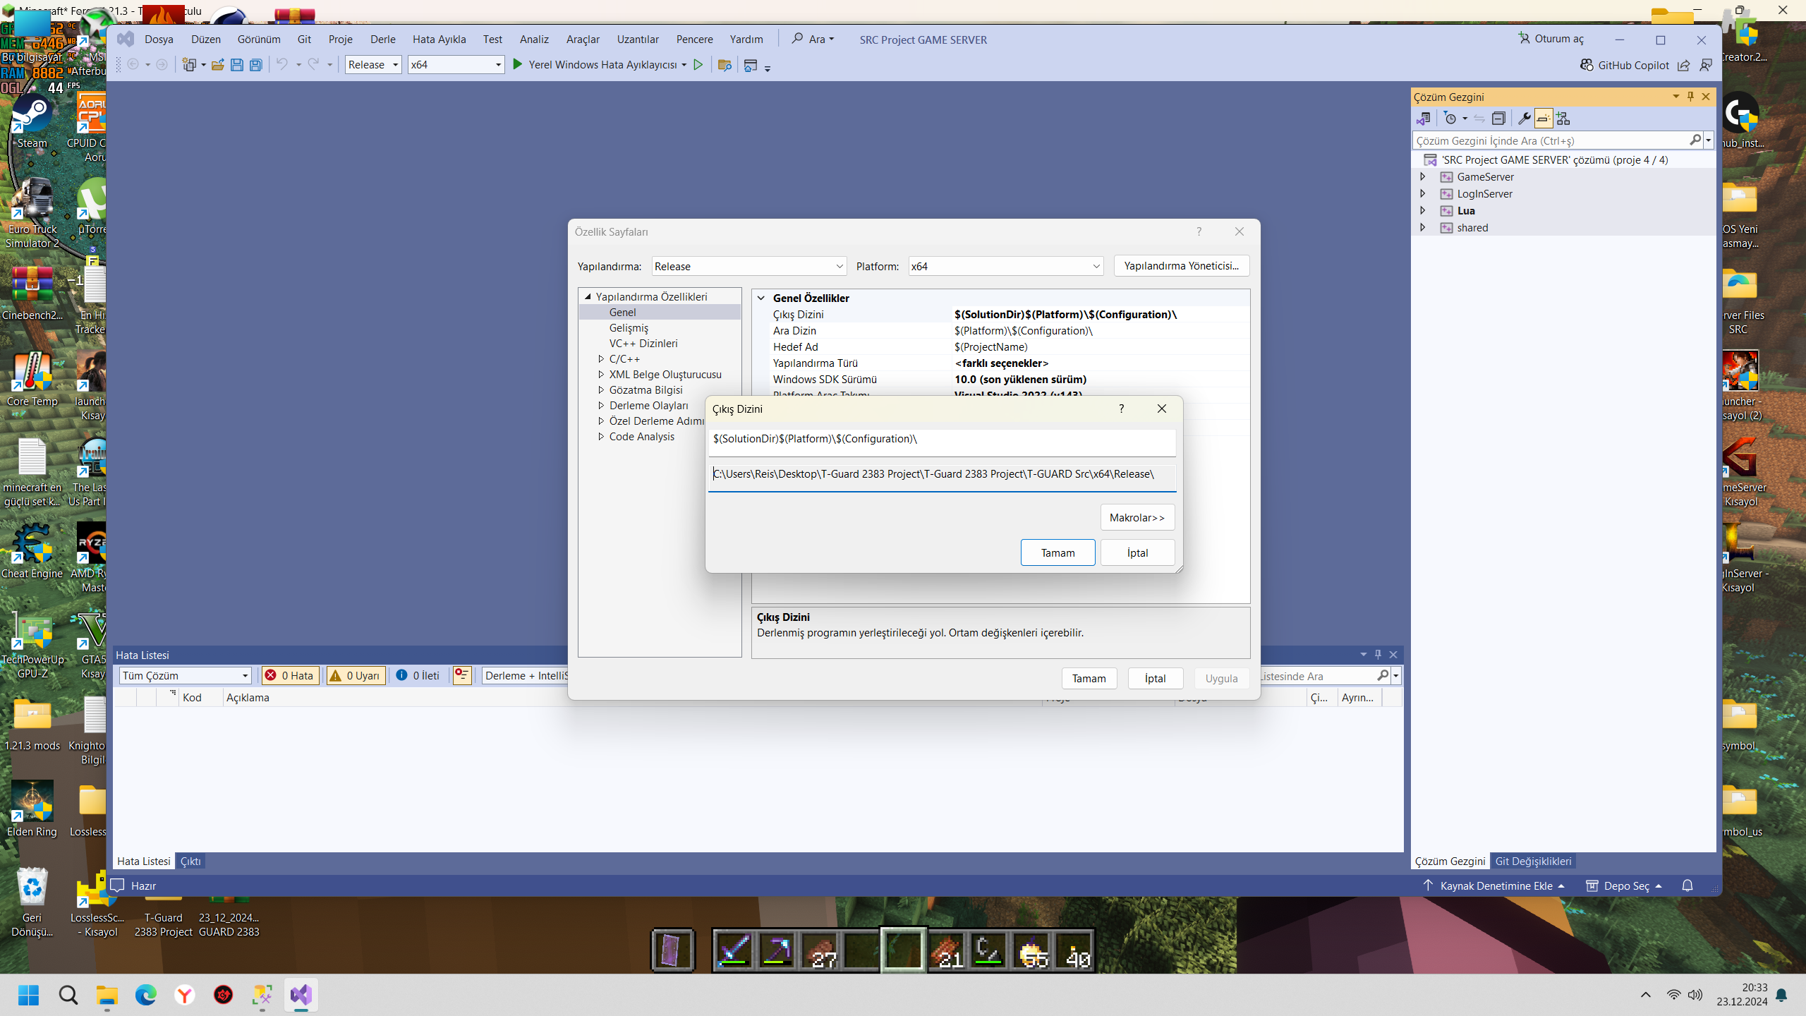This screenshot has height=1016, width=1806.
Task: Open the Derle menu
Action: pos(383,40)
